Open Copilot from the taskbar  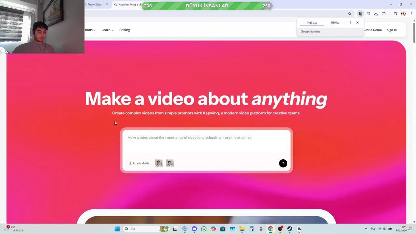pos(213,229)
